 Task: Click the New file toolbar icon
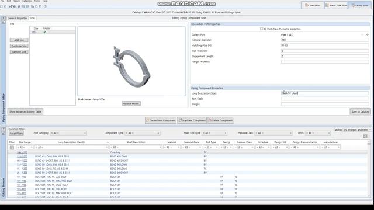[1, 6]
